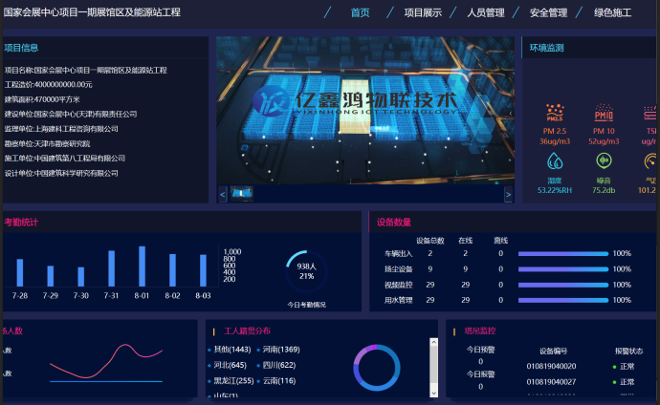Click the 项目信息 panel title
This screenshot has height=405, width=660.
coord(21,48)
